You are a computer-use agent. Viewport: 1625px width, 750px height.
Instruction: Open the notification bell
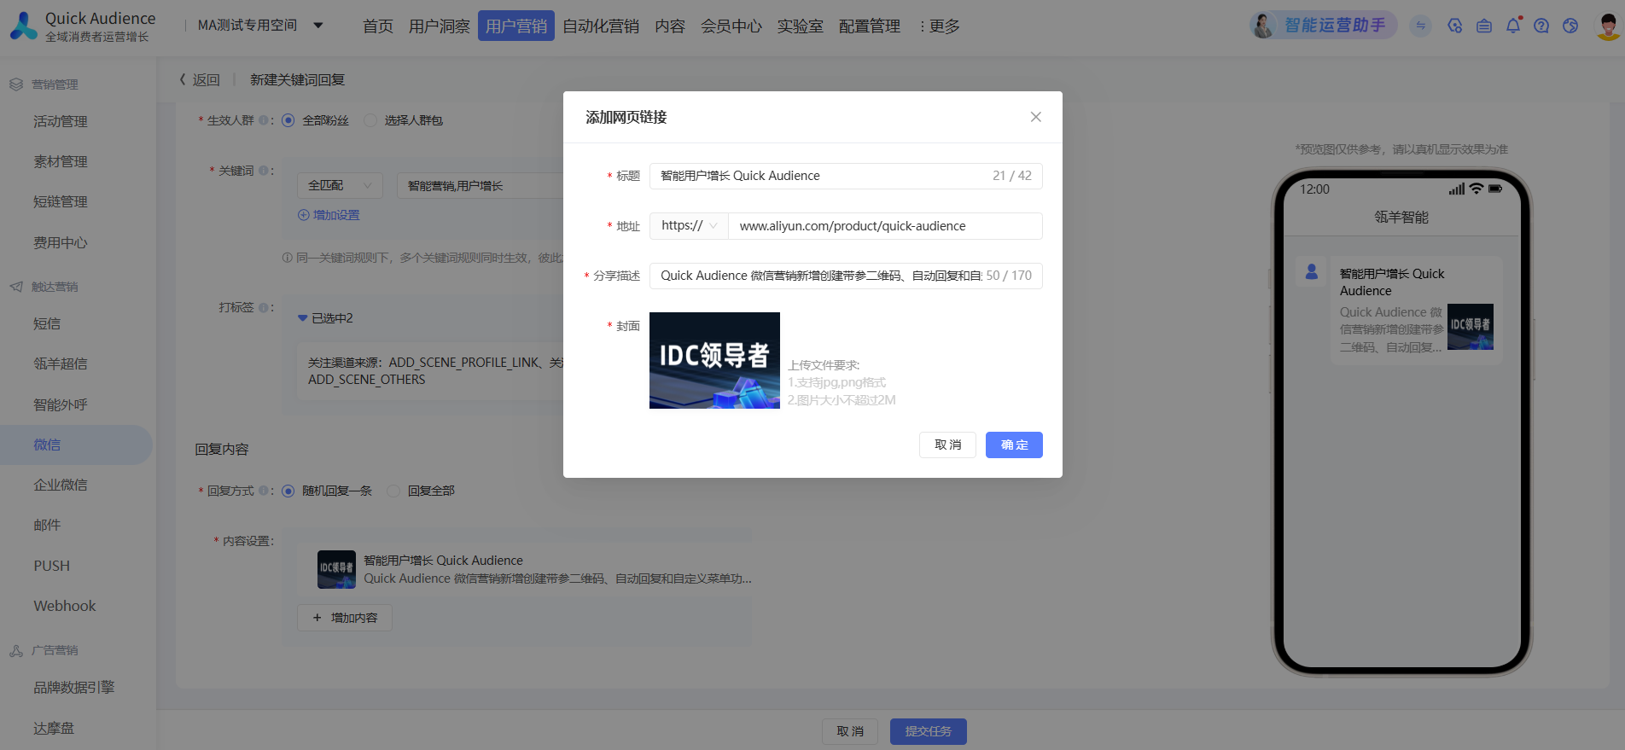pyautogui.click(x=1513, y=26)
